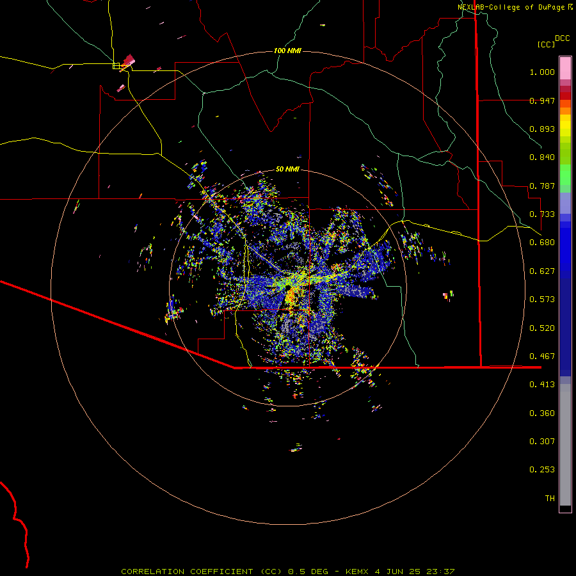This screenshot has width=576, height=576.
Task: Click the 100 NMI range ring label
Action: pos(287,51)
